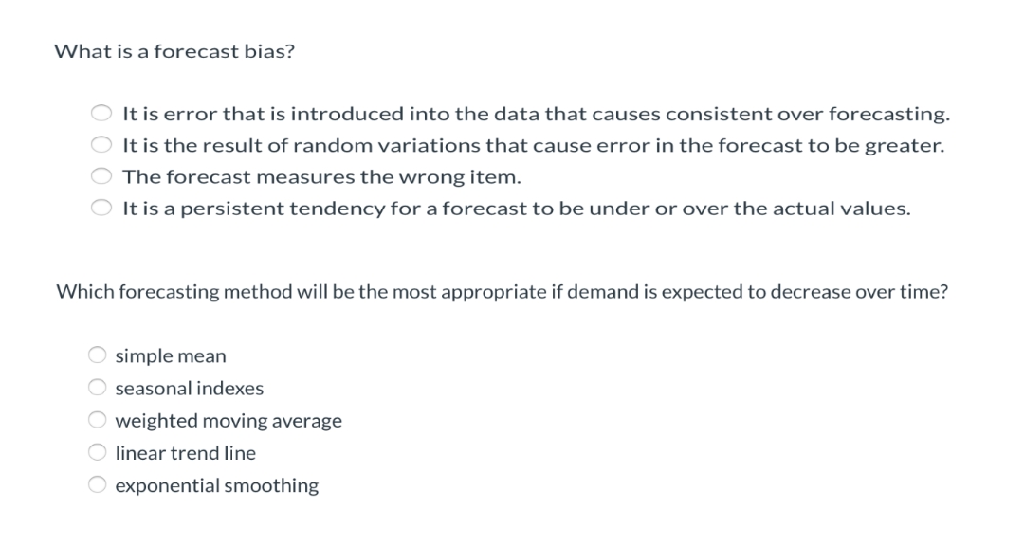The height and width of the screenshot is (546, 1024).
Task: Click the persistent tendency answer text
Action: [x=516, y=208]
